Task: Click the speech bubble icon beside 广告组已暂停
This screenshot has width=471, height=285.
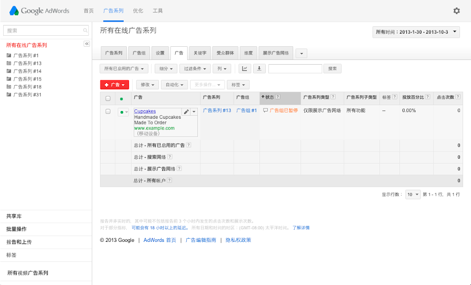Action: pos(265,111)
